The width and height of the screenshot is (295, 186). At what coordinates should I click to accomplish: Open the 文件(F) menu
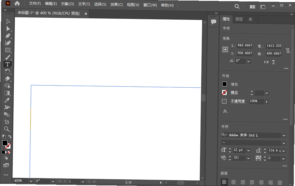coord(35,3)
